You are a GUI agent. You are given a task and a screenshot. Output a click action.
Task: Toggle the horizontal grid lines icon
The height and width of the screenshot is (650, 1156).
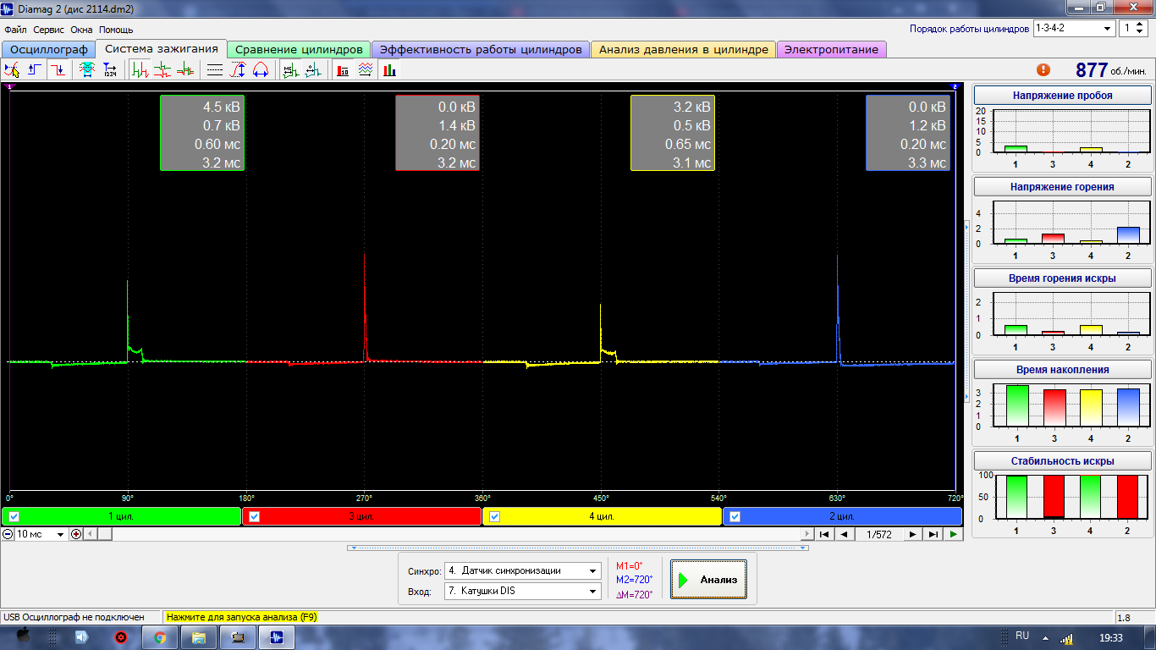pyautogui.click(x=215, y=70)
